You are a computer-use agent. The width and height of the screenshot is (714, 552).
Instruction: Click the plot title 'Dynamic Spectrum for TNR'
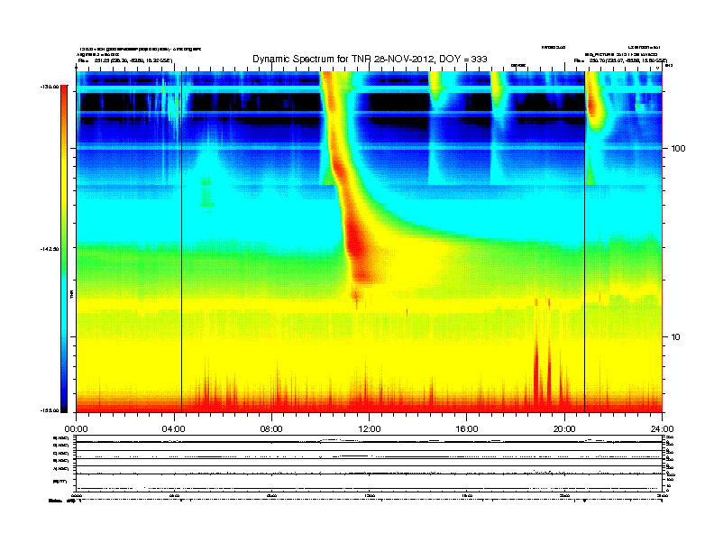(x=370, y=59)
